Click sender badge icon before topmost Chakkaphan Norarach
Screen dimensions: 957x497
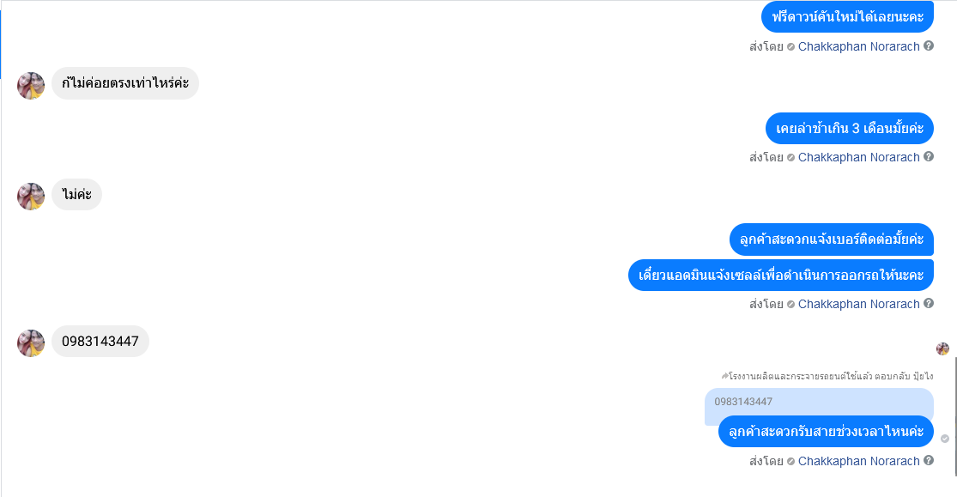(x=791, y=47)
